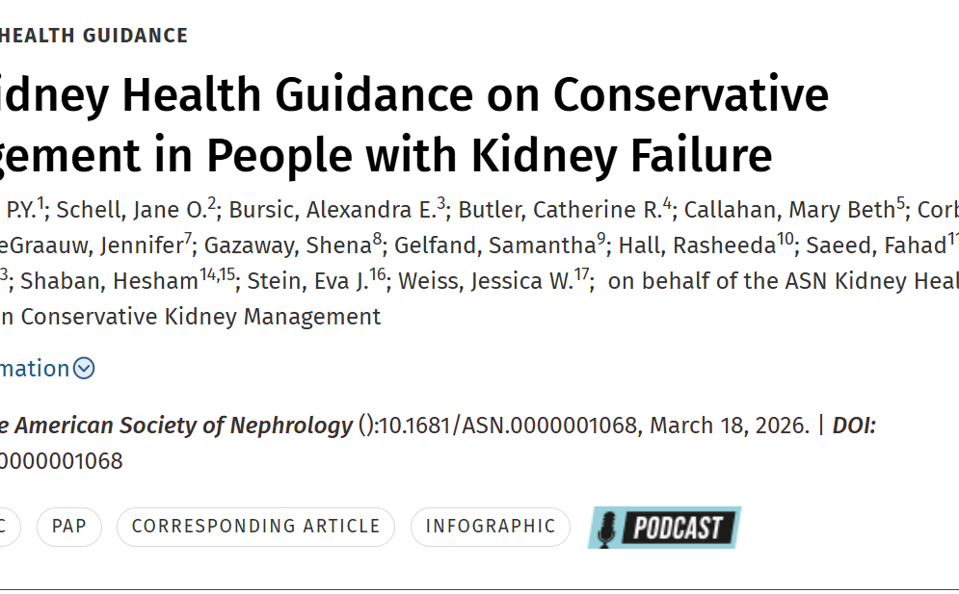This screenshot has width=959, height=594.
Task: Open author Gelfand, Samantha
Action: pos(494,245)
